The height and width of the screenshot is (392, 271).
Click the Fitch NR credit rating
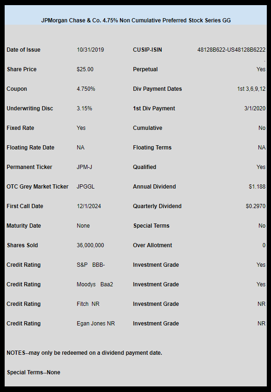point(88,304)
